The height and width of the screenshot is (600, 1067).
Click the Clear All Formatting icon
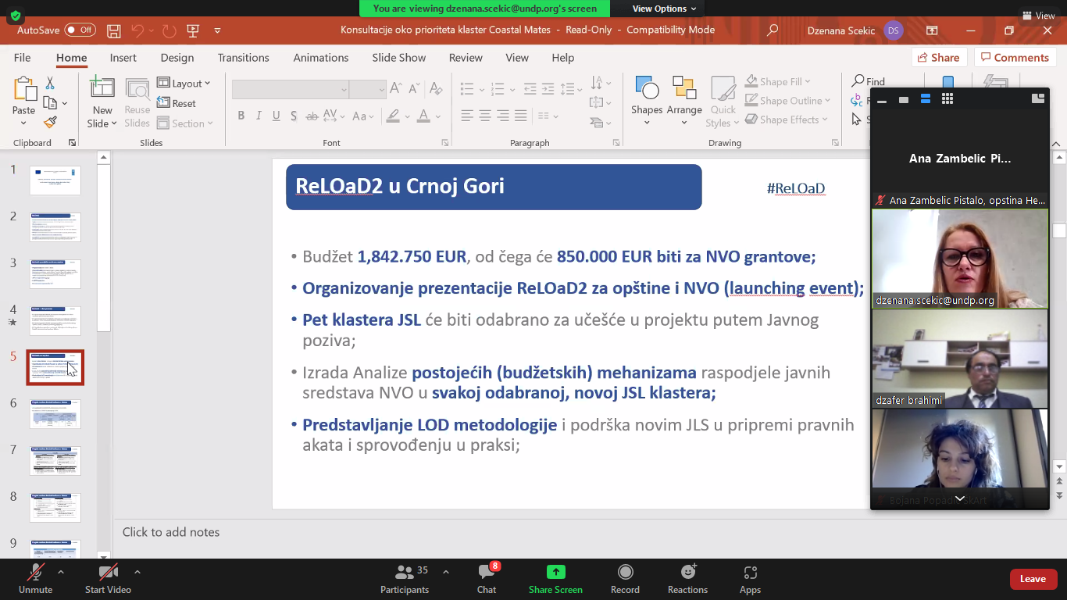pyautogui.click(x=438, y=88)
